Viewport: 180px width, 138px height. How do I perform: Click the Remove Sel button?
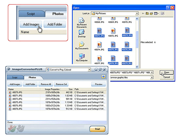point(61,84)
